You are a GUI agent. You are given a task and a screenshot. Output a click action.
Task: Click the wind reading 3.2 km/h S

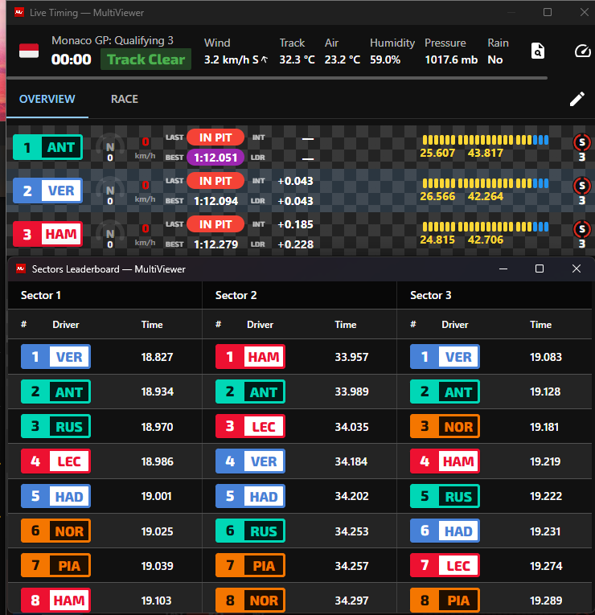236,59
